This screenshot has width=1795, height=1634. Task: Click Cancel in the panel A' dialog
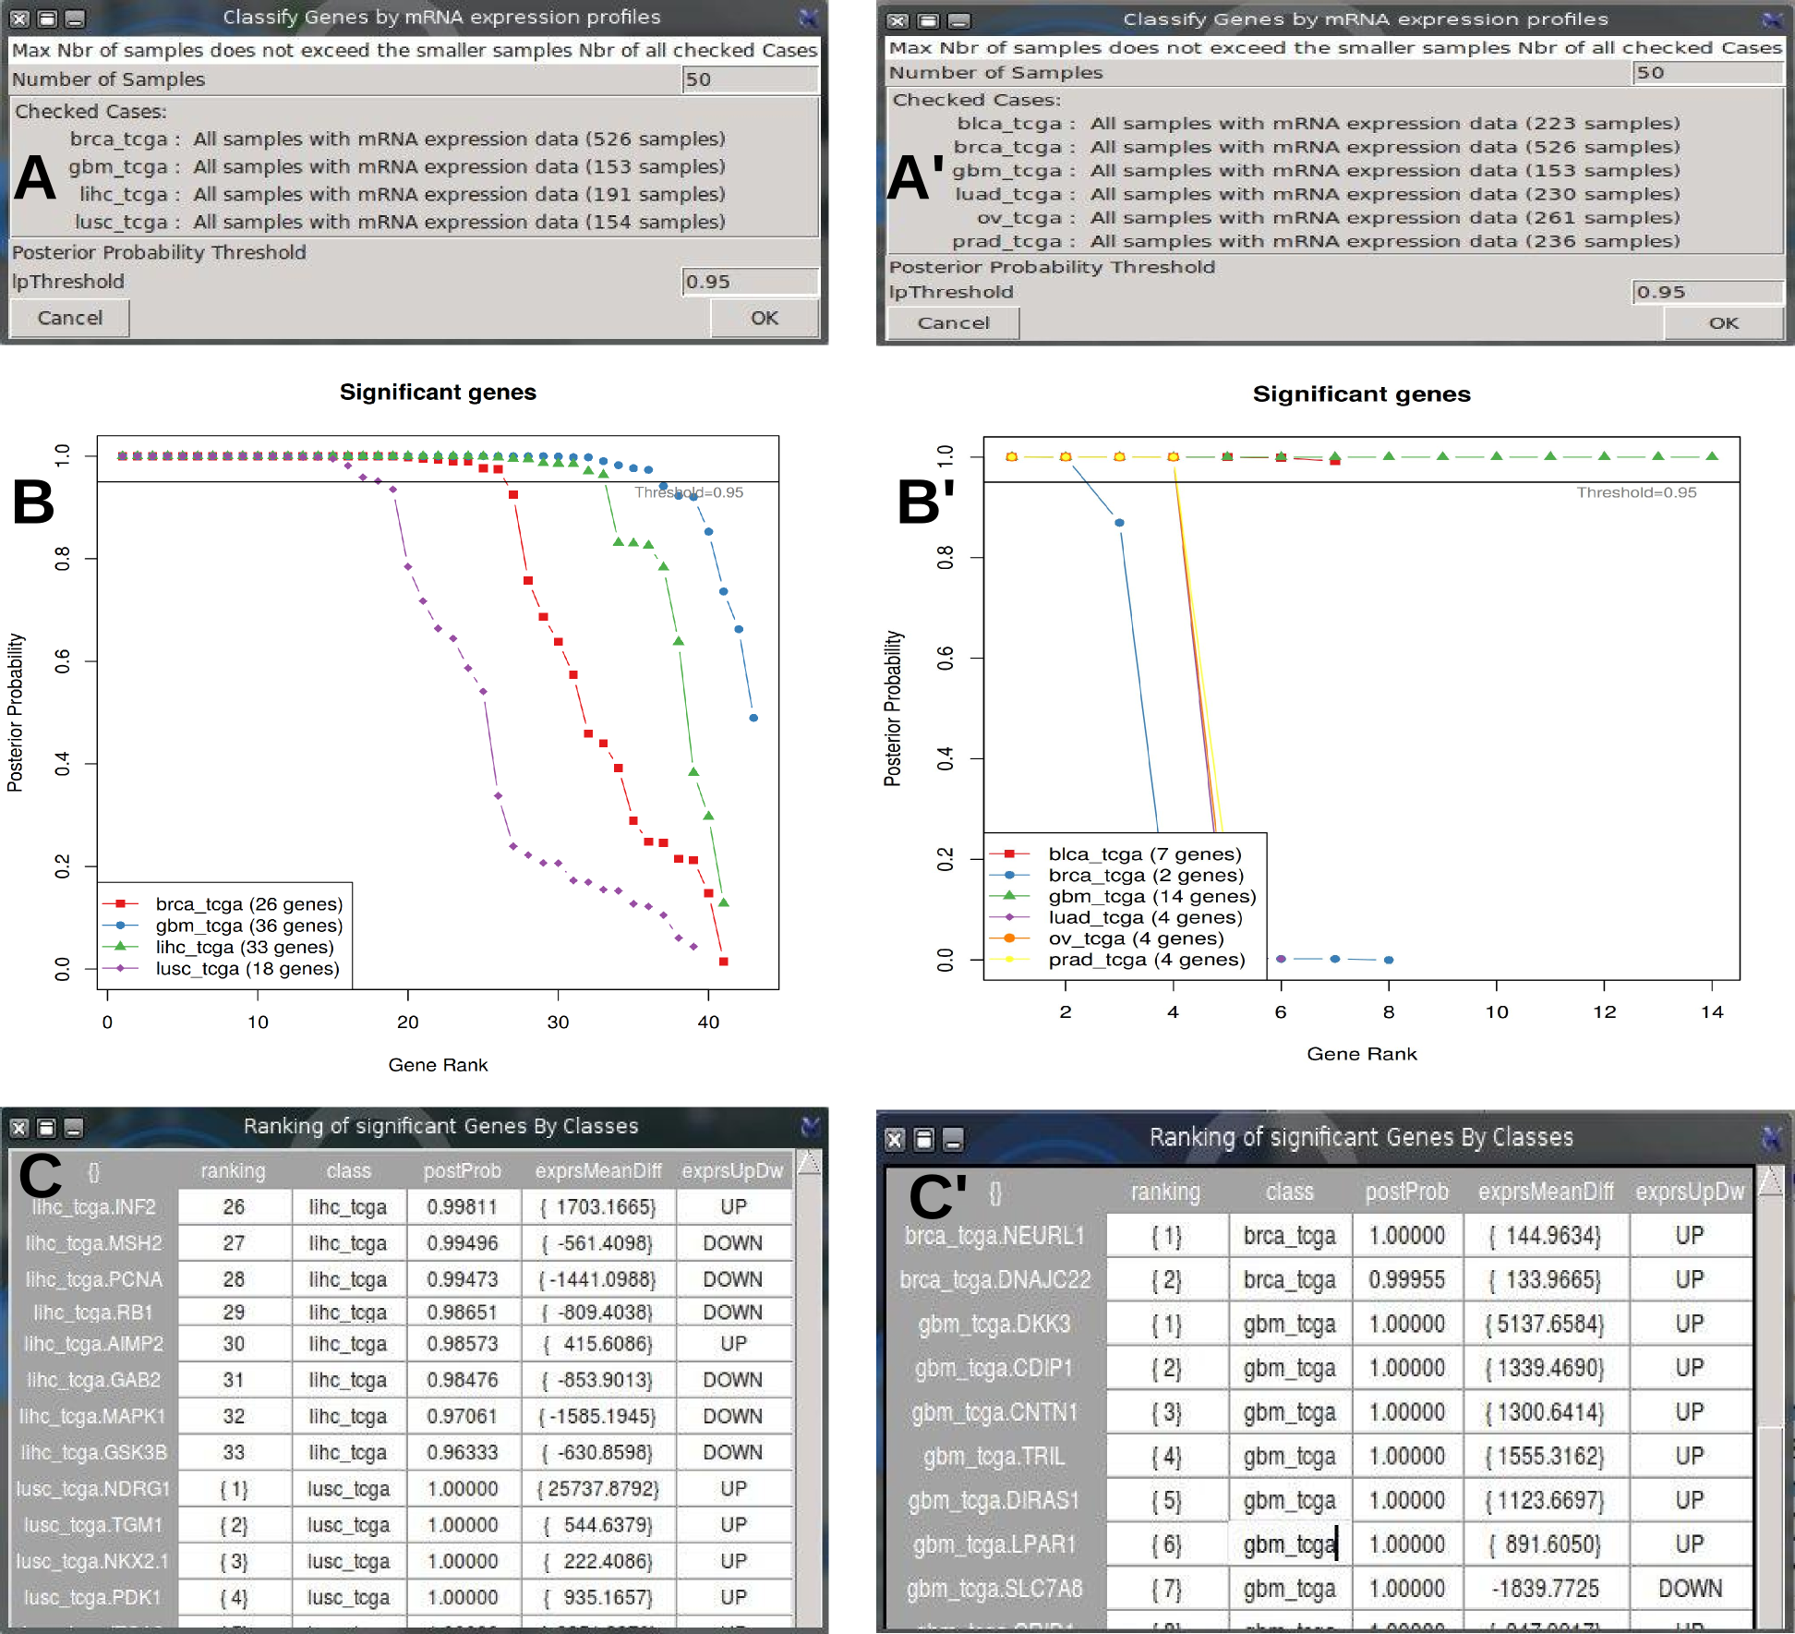[953, 323]
